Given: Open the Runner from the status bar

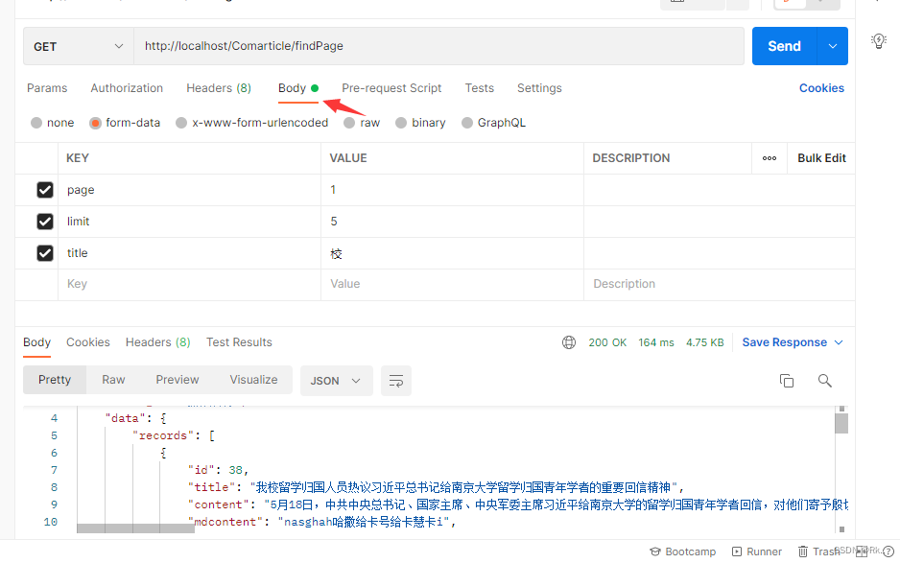Looking at the screenshot, I should pyautogui.click(x=756, y=551).
